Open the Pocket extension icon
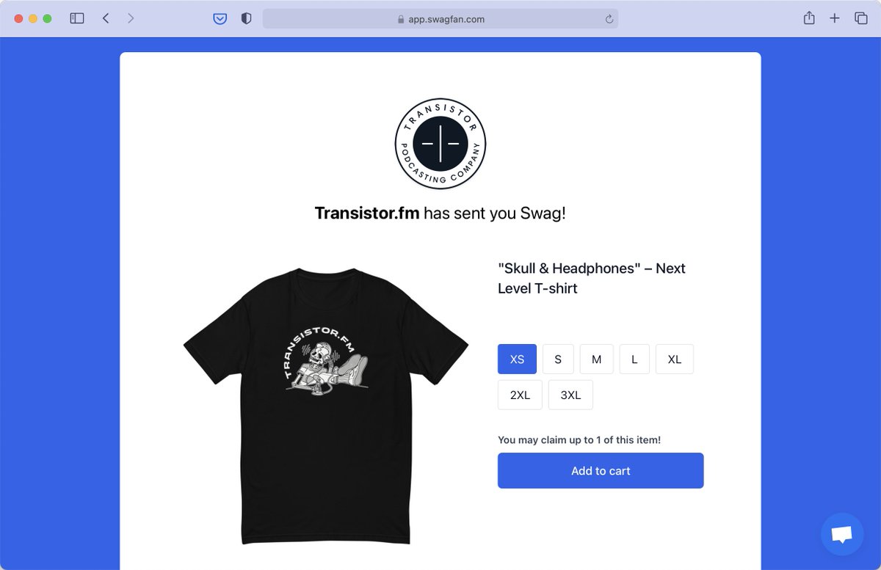881x570 pixels. point(220,19)
